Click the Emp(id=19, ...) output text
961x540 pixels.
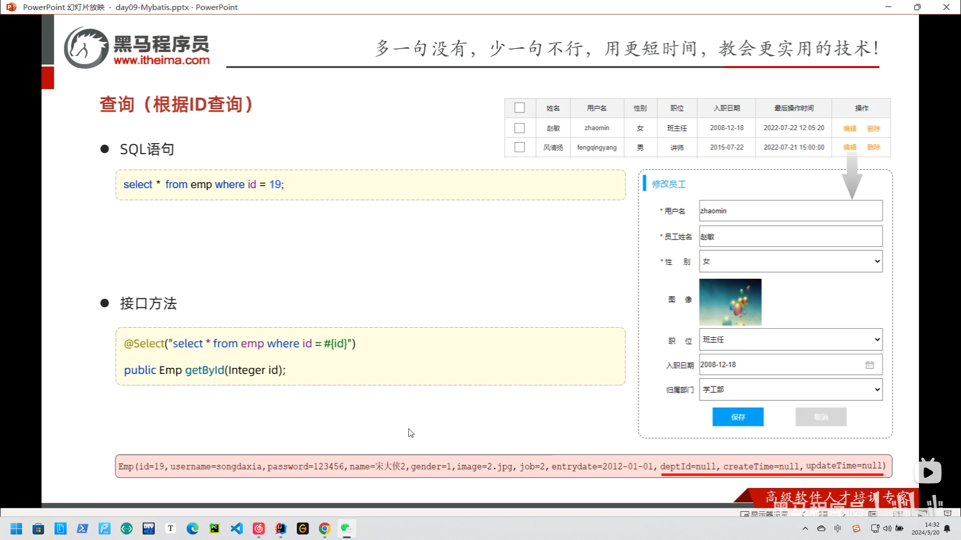(x=503, y=466)
